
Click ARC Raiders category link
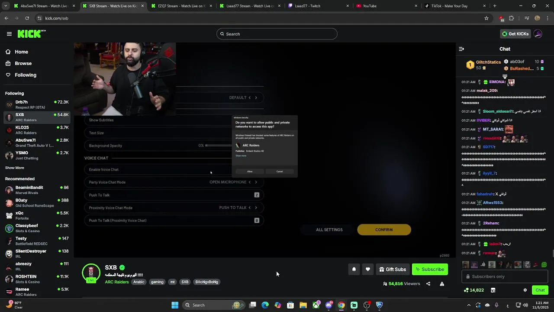point(117,282)
